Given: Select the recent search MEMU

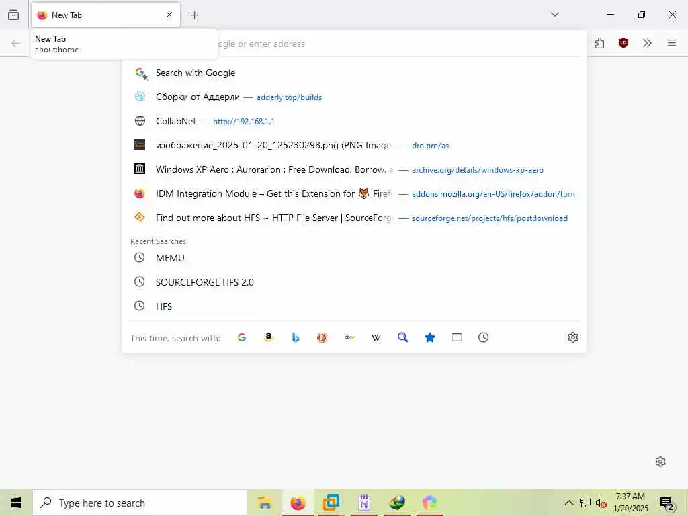Looking at the screenshot, I should [354, 258].
